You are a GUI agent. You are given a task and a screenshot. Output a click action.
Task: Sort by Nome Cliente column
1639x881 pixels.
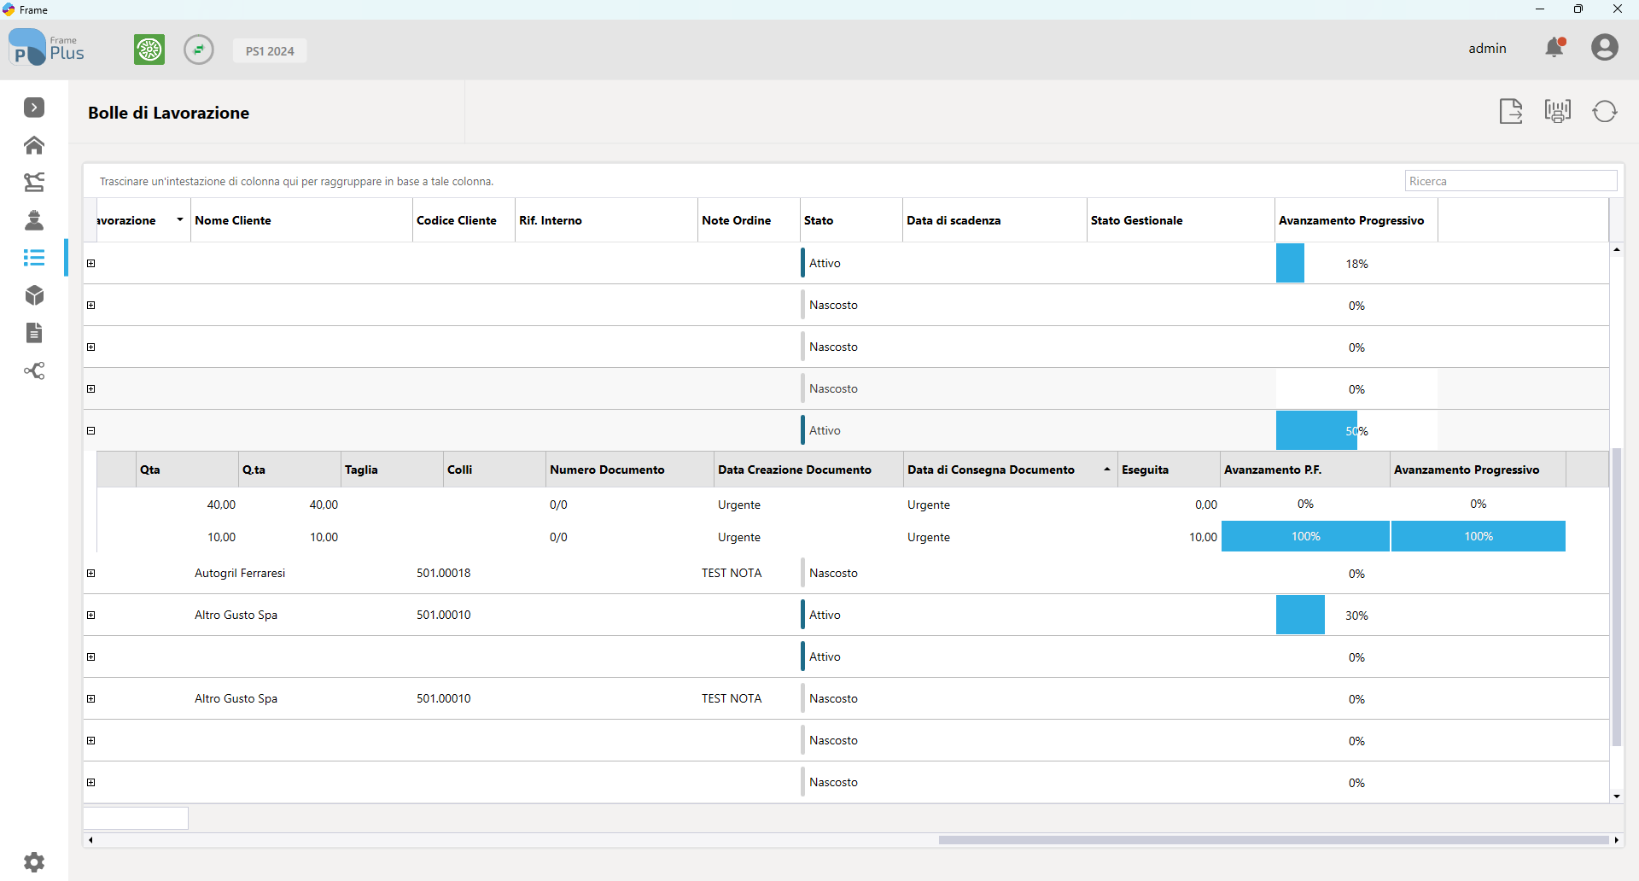click(x=301, y=220)
